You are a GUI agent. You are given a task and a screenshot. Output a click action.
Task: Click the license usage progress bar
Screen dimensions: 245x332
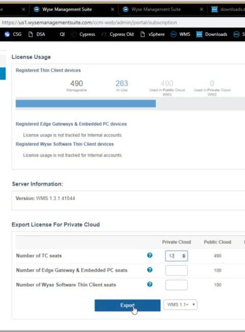(130, 104)
